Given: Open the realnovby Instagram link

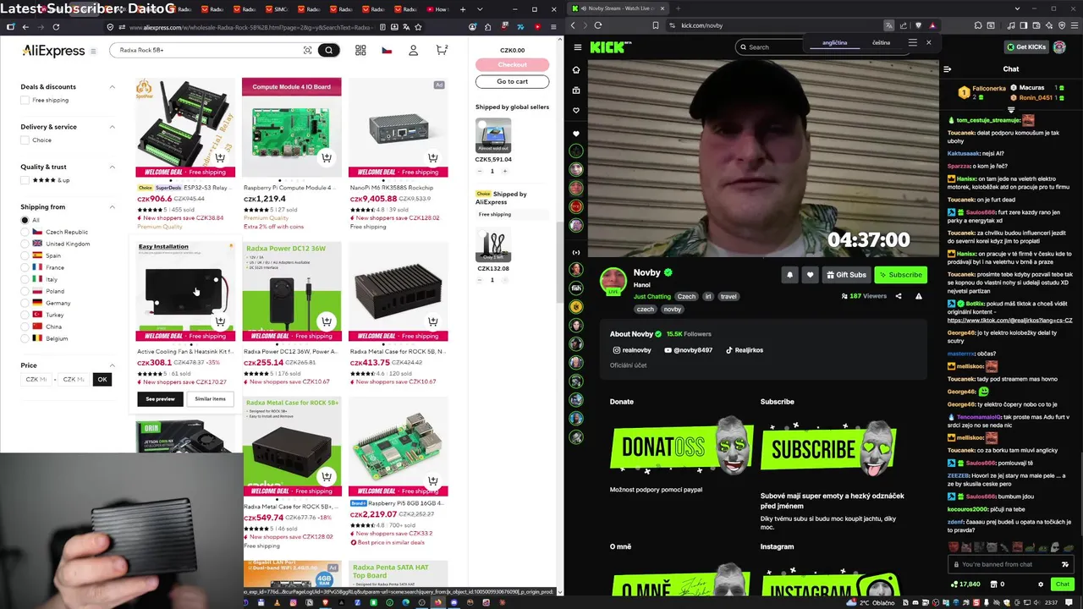Looking at the screenshot, I should click(x=631, y=350).
